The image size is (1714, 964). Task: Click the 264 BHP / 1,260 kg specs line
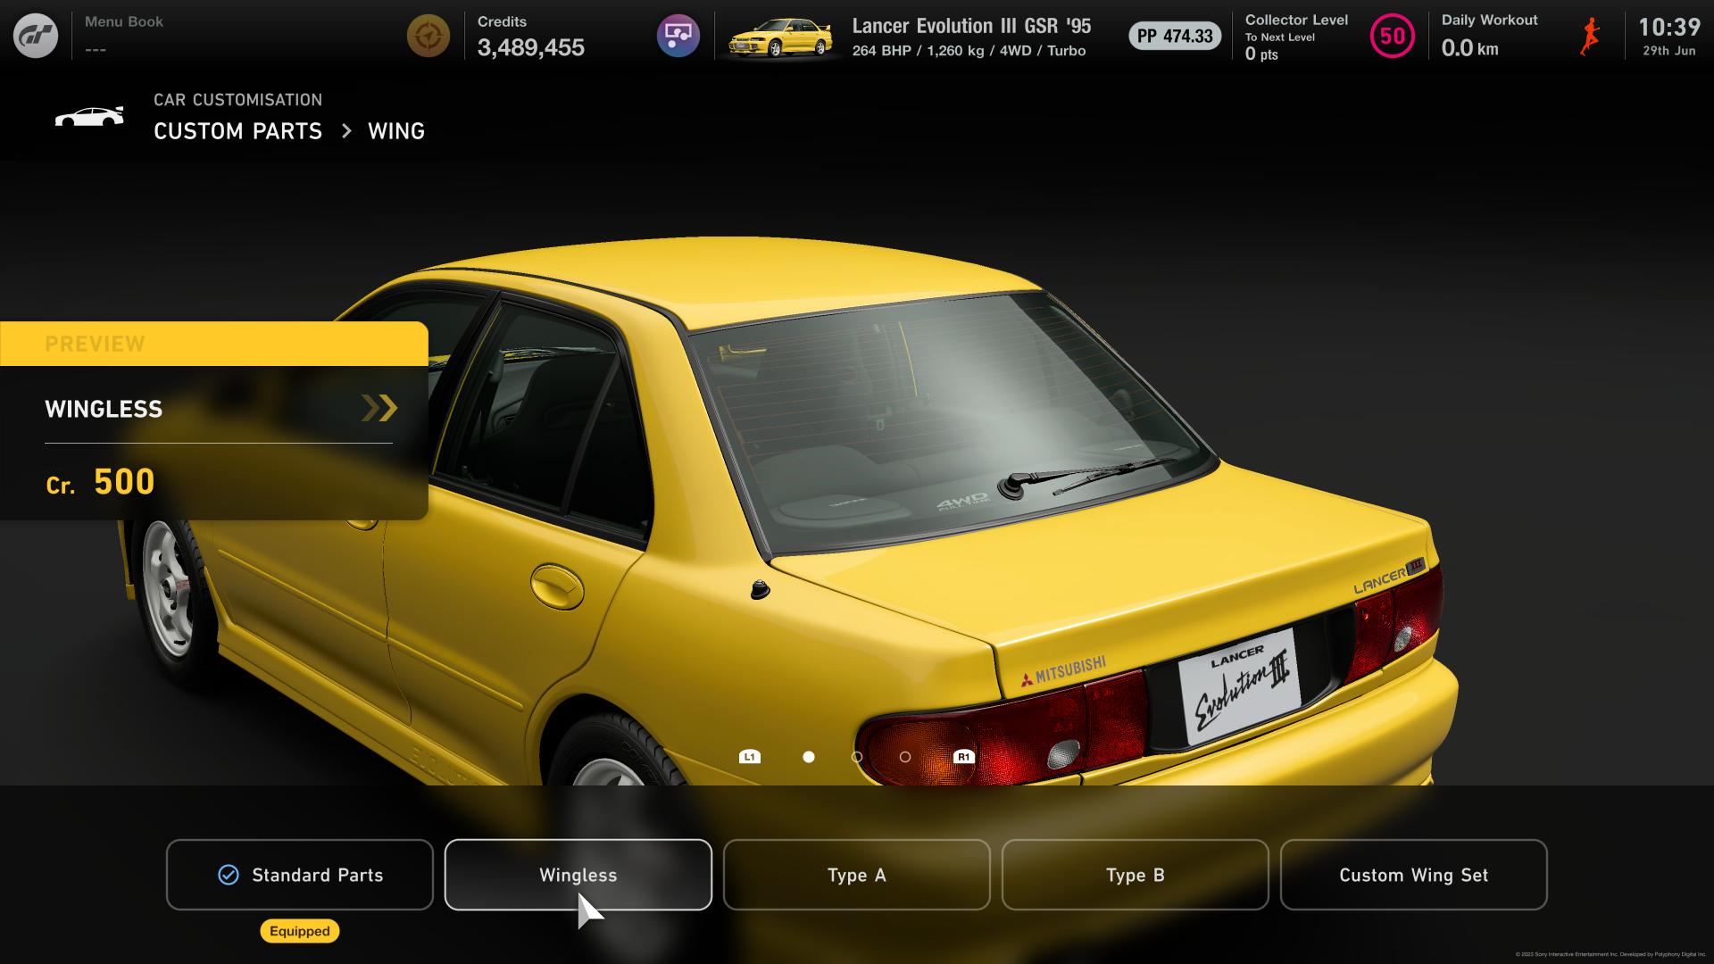pos(969,51)
